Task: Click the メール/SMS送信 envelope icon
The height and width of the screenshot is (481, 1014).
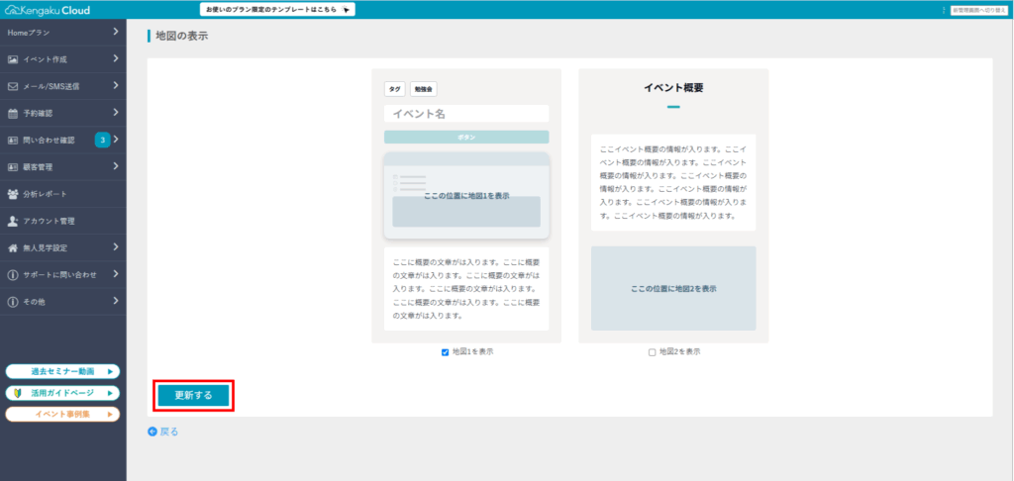Action: [x=13, y=86]
